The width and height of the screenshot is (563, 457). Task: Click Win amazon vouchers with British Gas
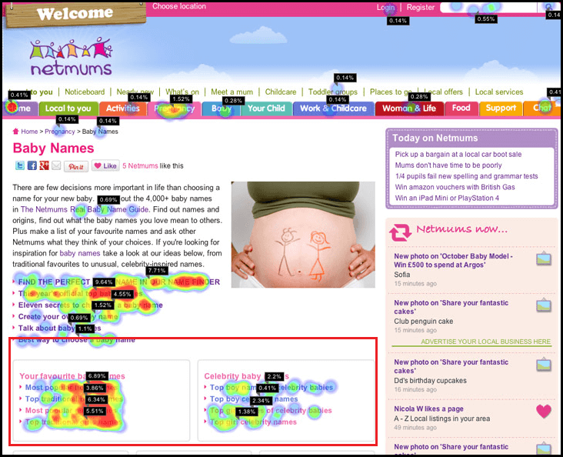tap(455, 187)
